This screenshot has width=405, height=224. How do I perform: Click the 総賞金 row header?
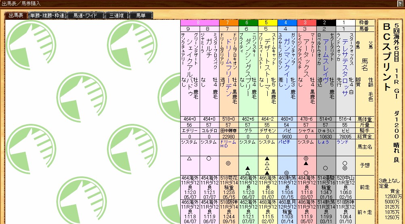point(365,136)
